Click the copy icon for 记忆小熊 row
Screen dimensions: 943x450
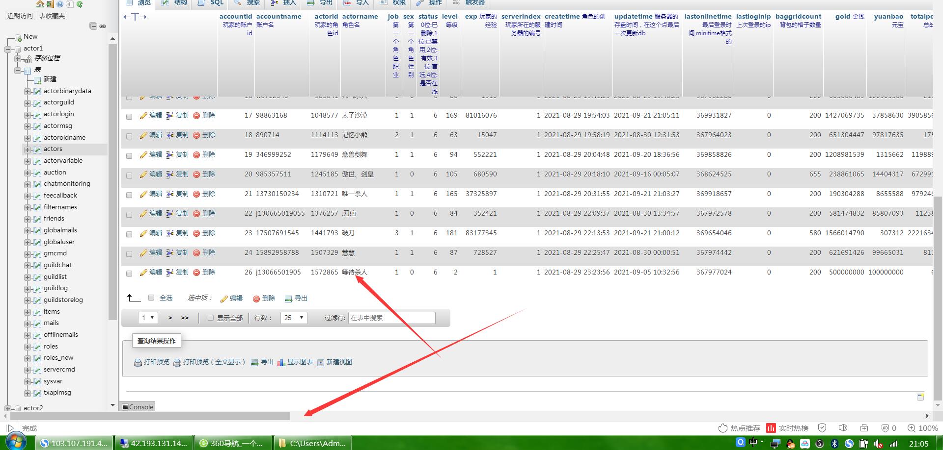pos(170,135)
